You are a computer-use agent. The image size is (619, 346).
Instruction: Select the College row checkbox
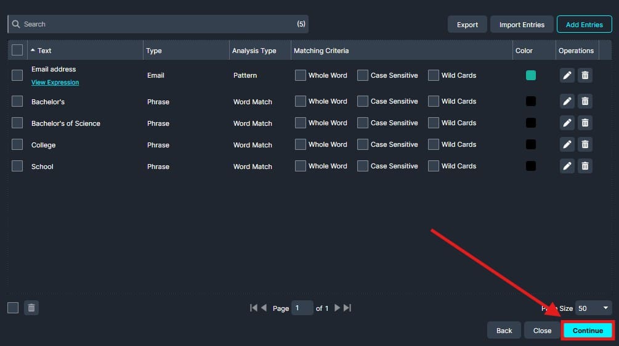17,144
